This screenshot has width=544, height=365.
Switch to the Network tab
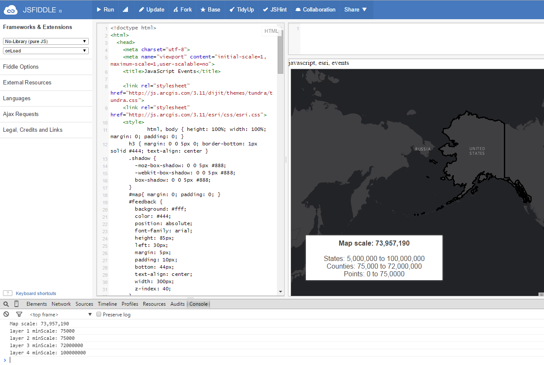click(61, 304)
